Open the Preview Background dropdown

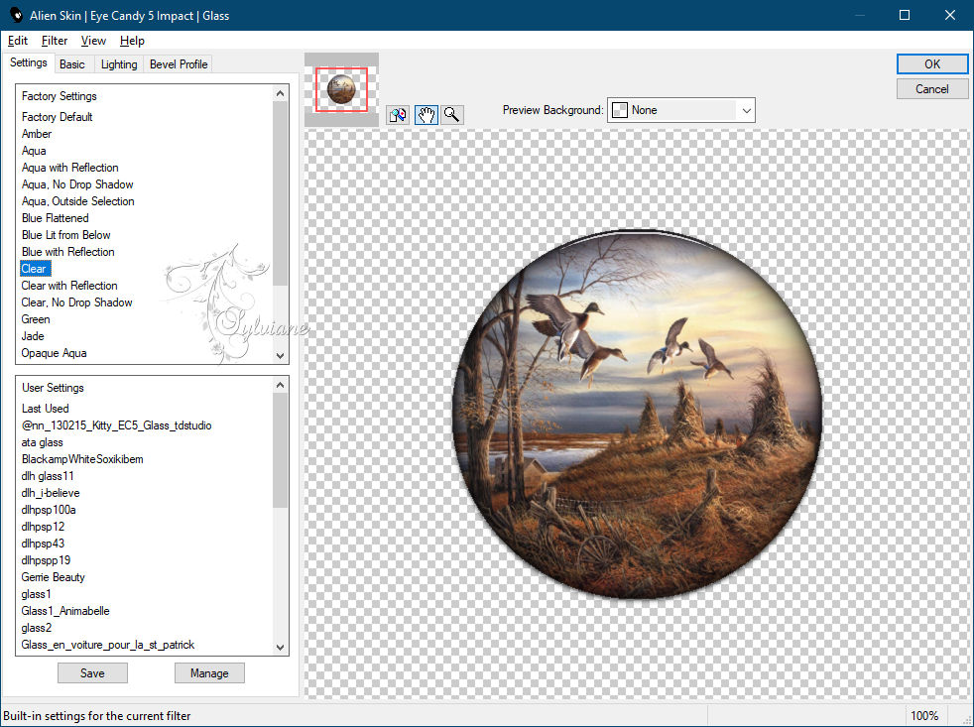coord(680,110)
